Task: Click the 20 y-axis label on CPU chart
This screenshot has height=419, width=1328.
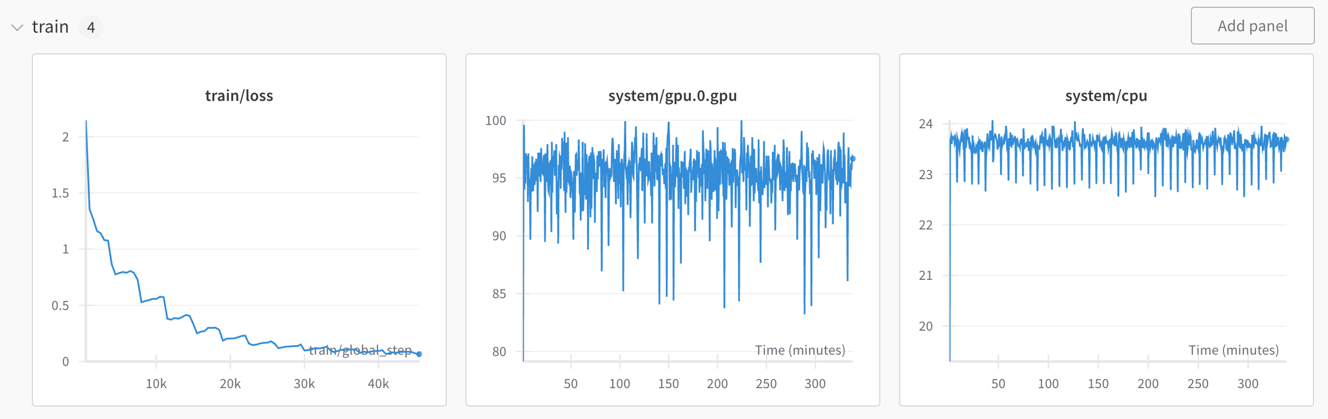Action: [x=926, y=326]
